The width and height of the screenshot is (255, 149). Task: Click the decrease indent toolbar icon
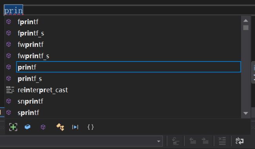click(193, 141)
